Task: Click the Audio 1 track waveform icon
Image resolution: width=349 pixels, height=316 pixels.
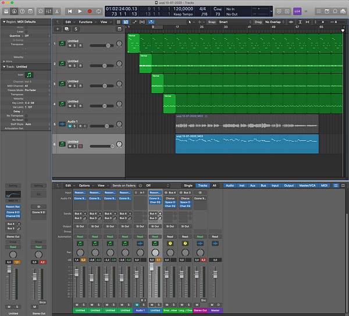Action: (62, 124)
